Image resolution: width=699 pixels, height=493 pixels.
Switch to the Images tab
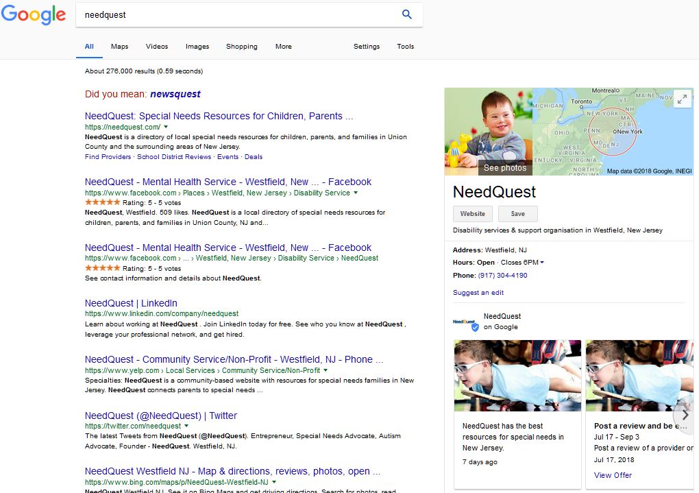click(197, 47)
